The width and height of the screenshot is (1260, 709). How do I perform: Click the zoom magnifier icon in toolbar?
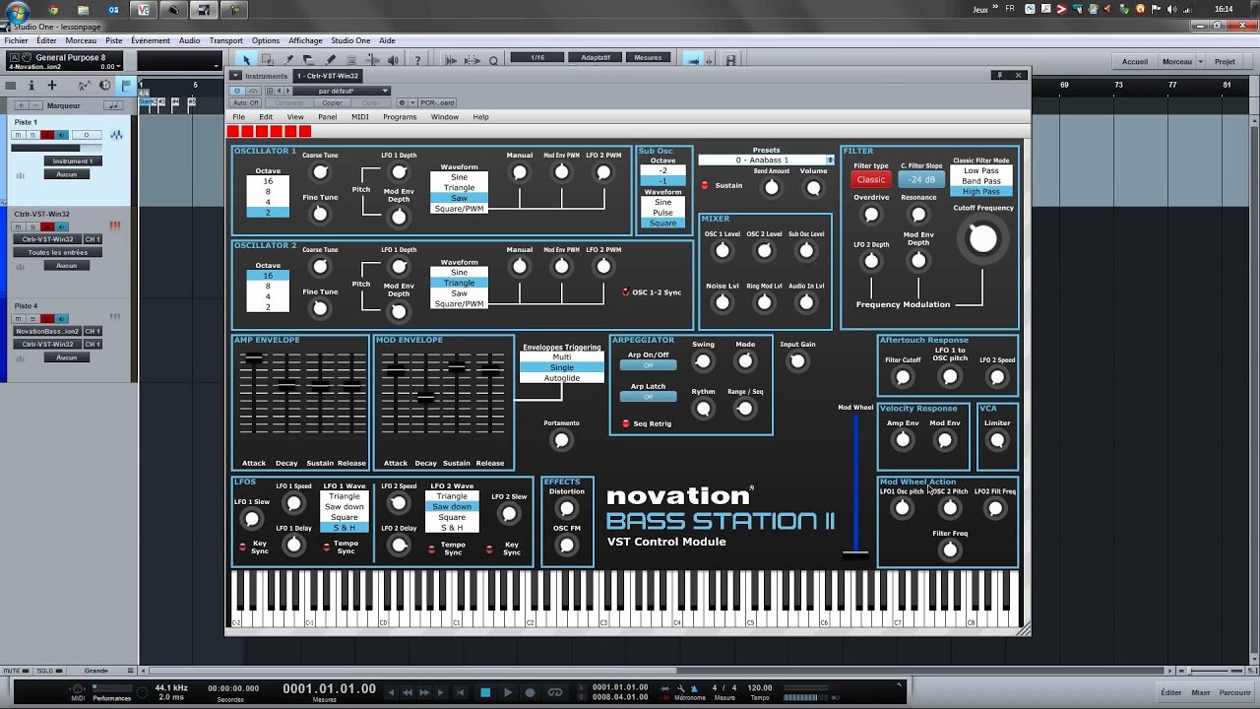coord(493,60)
